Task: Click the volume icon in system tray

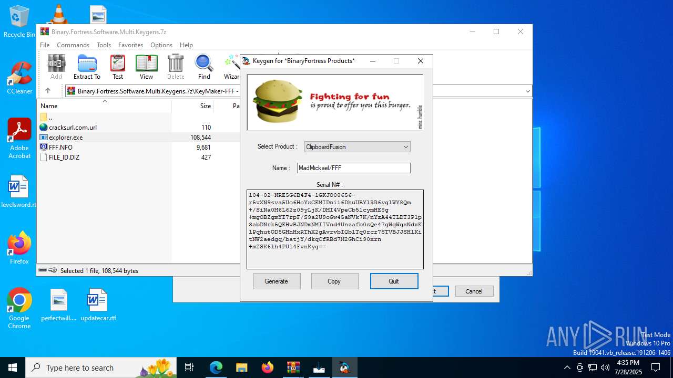Action: click(x=605, y=367)
